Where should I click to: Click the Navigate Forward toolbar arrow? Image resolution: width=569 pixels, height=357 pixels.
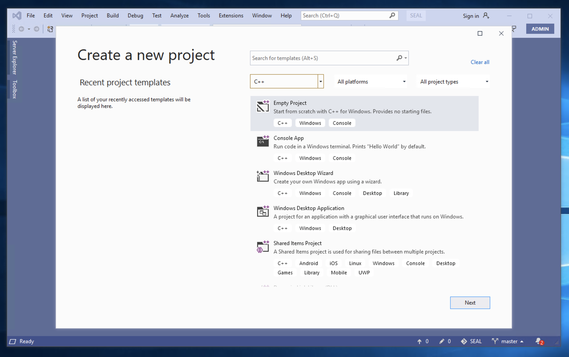click(x=36, y=29)
